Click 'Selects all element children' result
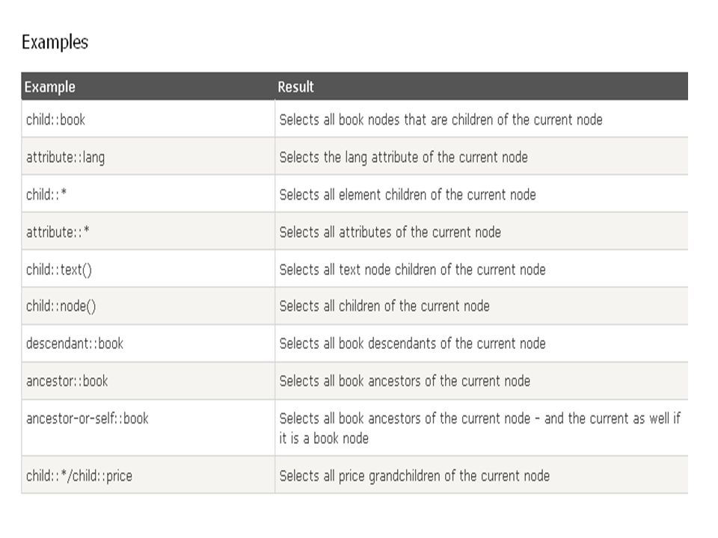The width and height of the screenshot is (718, 538). coord(408,194)
